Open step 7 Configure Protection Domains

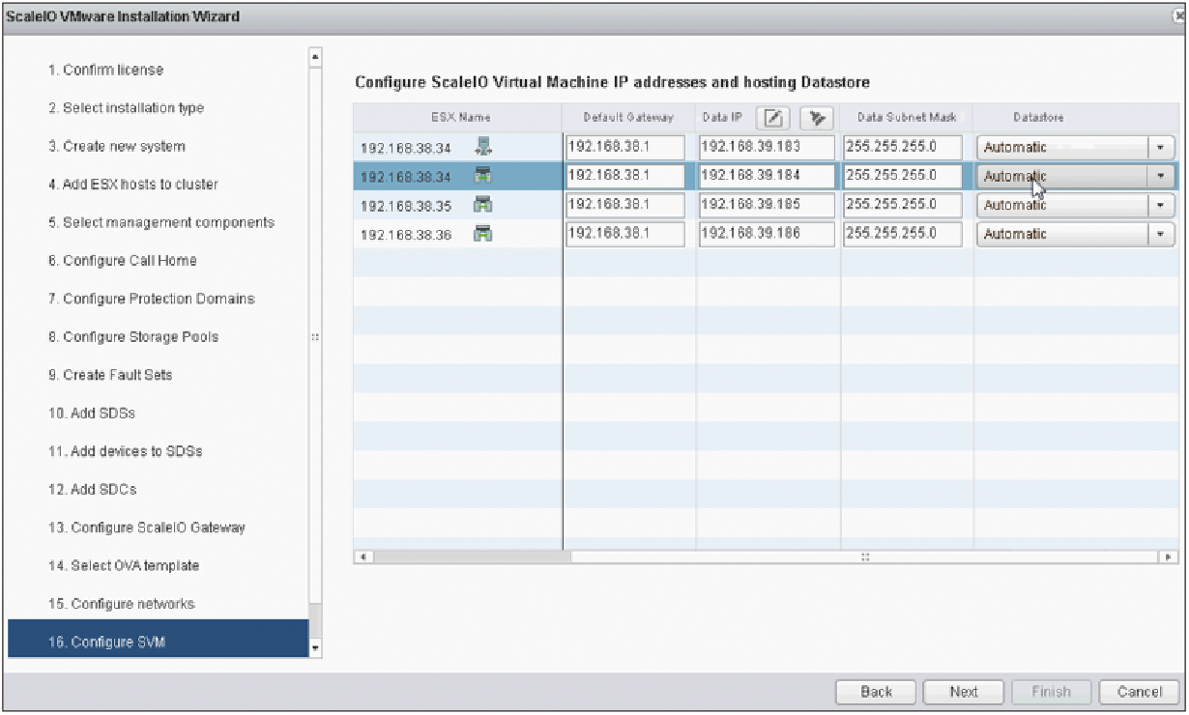(151, 299)
